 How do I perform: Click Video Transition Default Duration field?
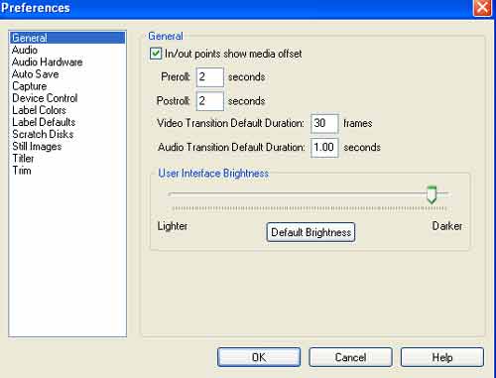[x=324, y=124]
